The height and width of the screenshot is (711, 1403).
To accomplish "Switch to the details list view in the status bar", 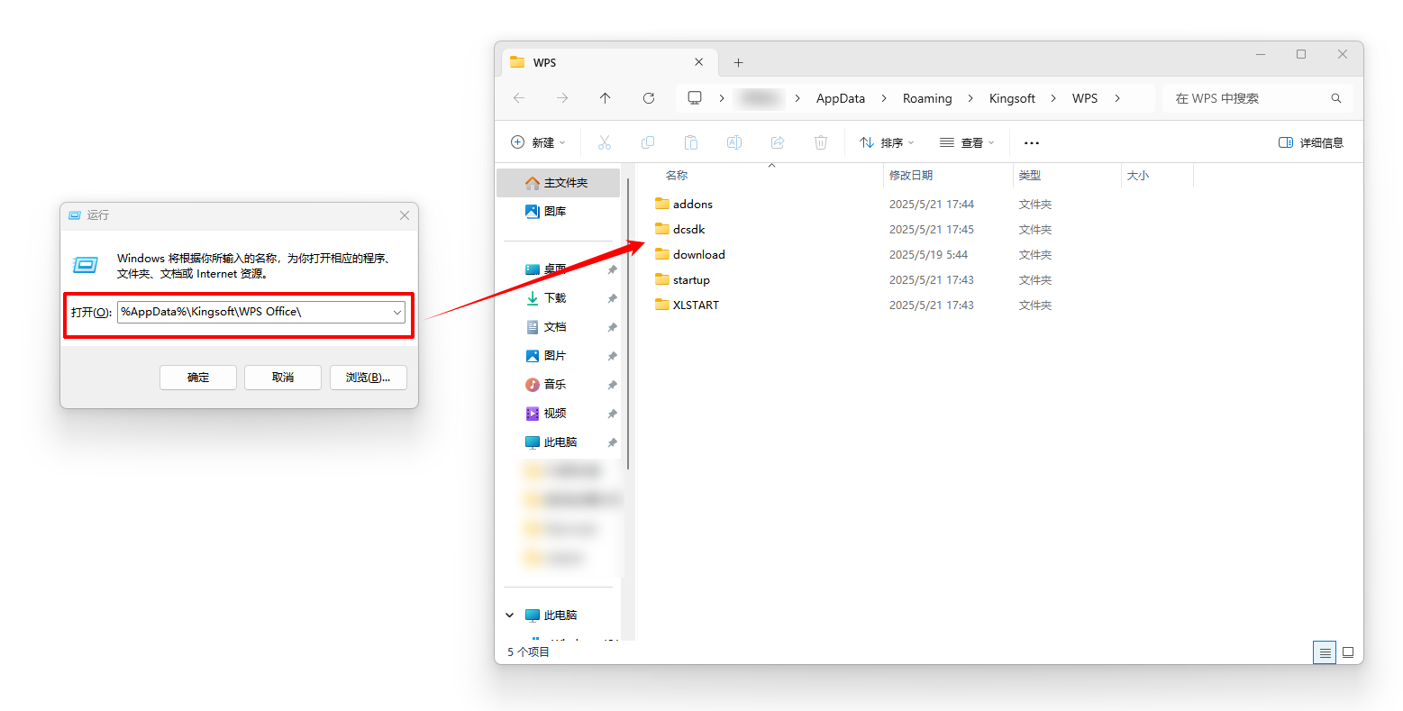I will tap(1325, 652).
